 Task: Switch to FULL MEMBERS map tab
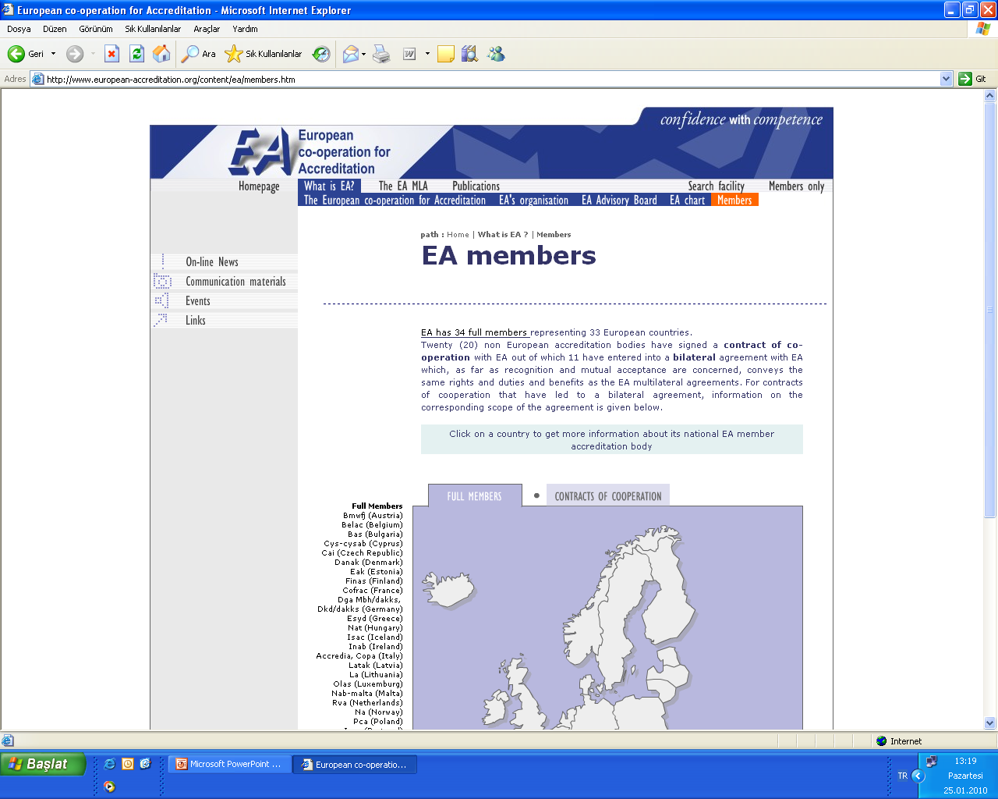pos(474,495)
